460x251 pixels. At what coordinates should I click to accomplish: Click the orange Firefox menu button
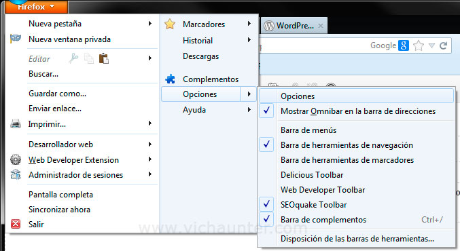pos(37,7)
